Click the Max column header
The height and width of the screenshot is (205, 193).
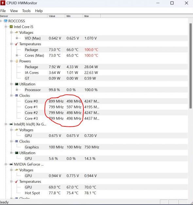pos(92,16)
